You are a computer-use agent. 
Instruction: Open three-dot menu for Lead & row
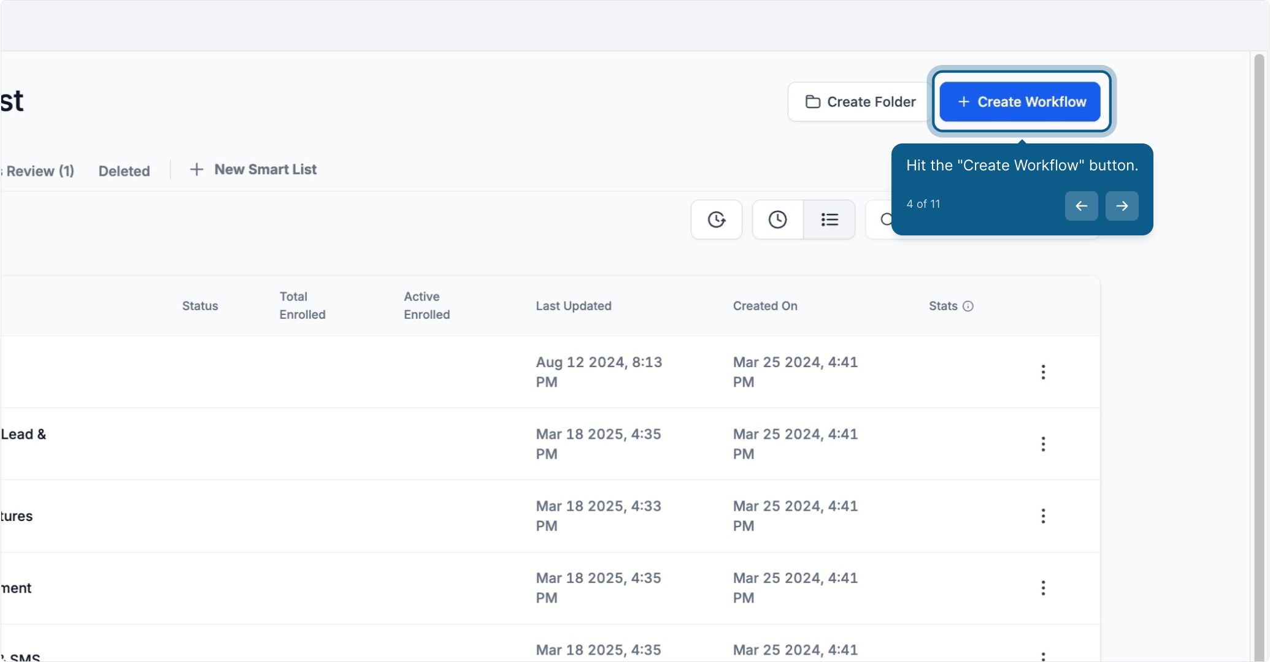(1042, 444)
